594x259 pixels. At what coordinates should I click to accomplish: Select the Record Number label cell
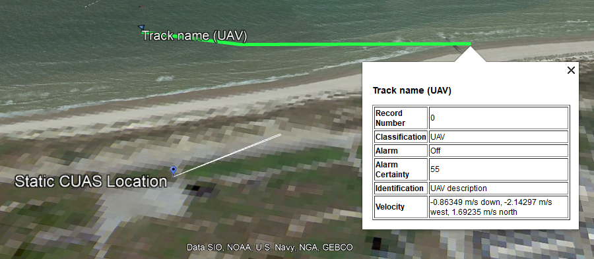tap(401, 118)
